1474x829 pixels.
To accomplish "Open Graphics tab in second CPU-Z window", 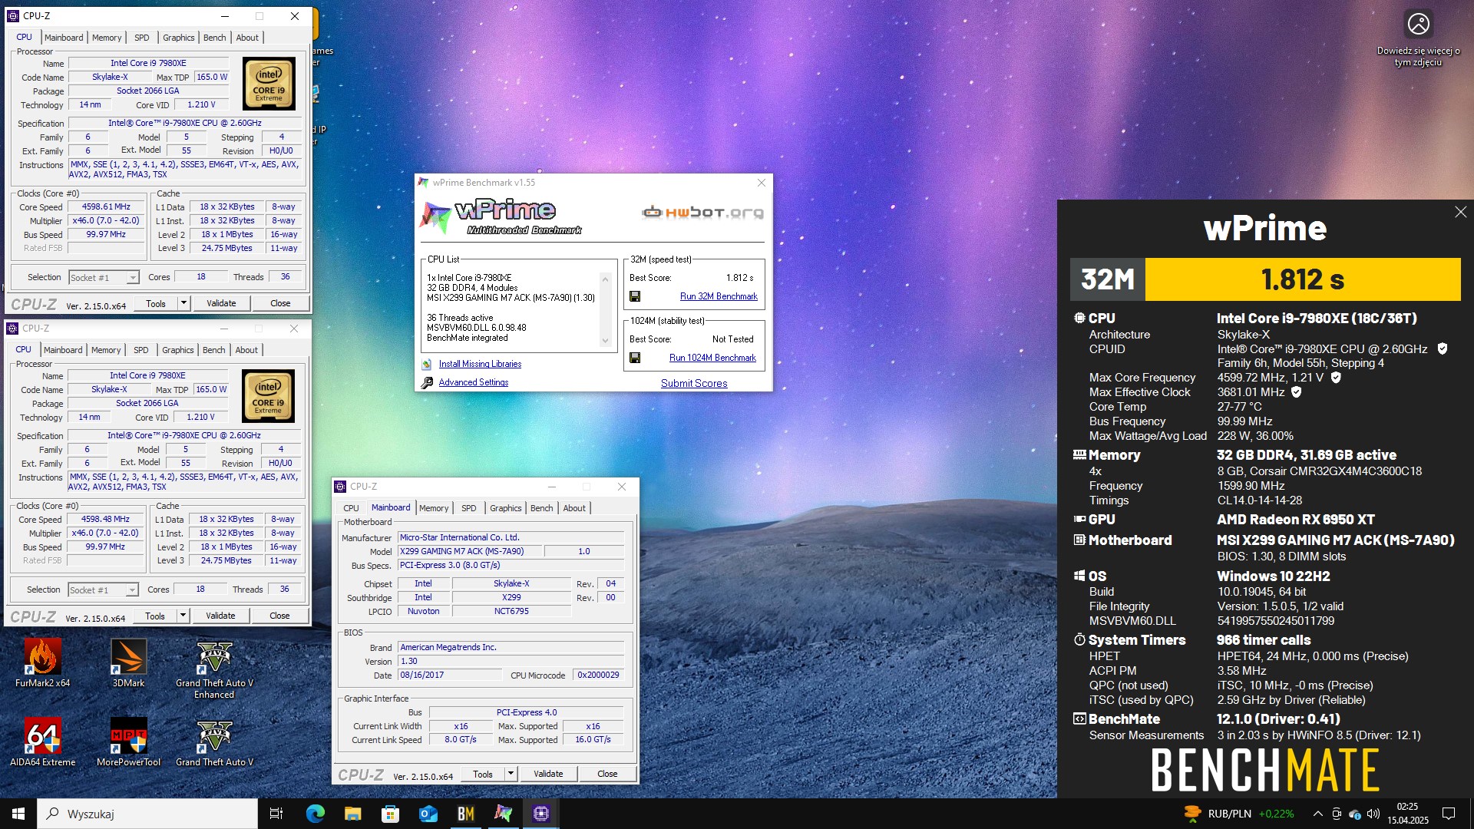I will point(178,350).
